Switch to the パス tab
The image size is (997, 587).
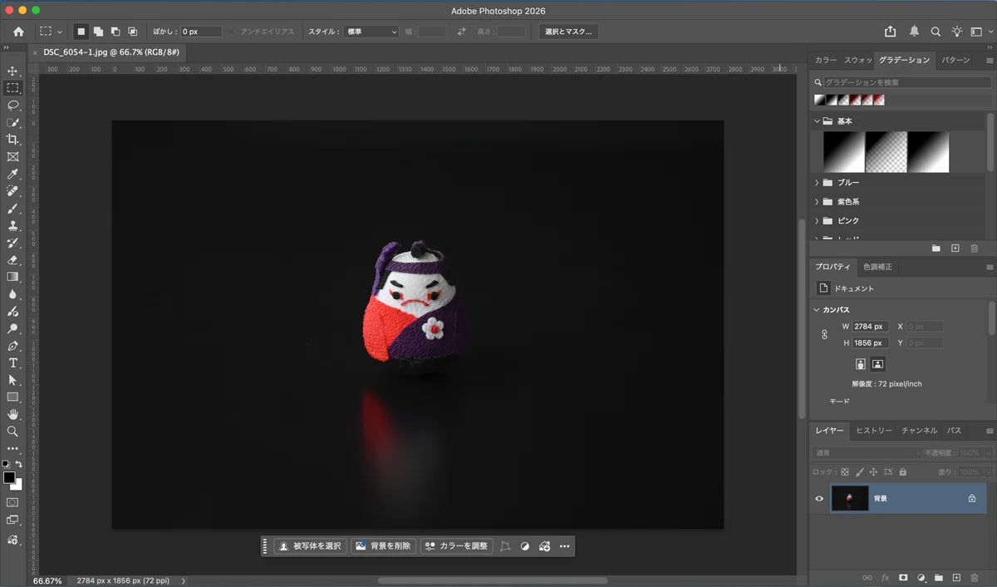click(954, 431)
